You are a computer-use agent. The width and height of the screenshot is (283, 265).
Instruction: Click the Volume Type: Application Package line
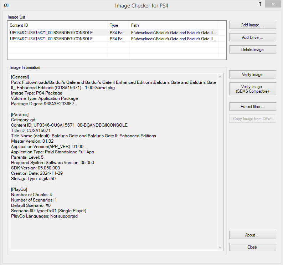(x=45, y=98)
